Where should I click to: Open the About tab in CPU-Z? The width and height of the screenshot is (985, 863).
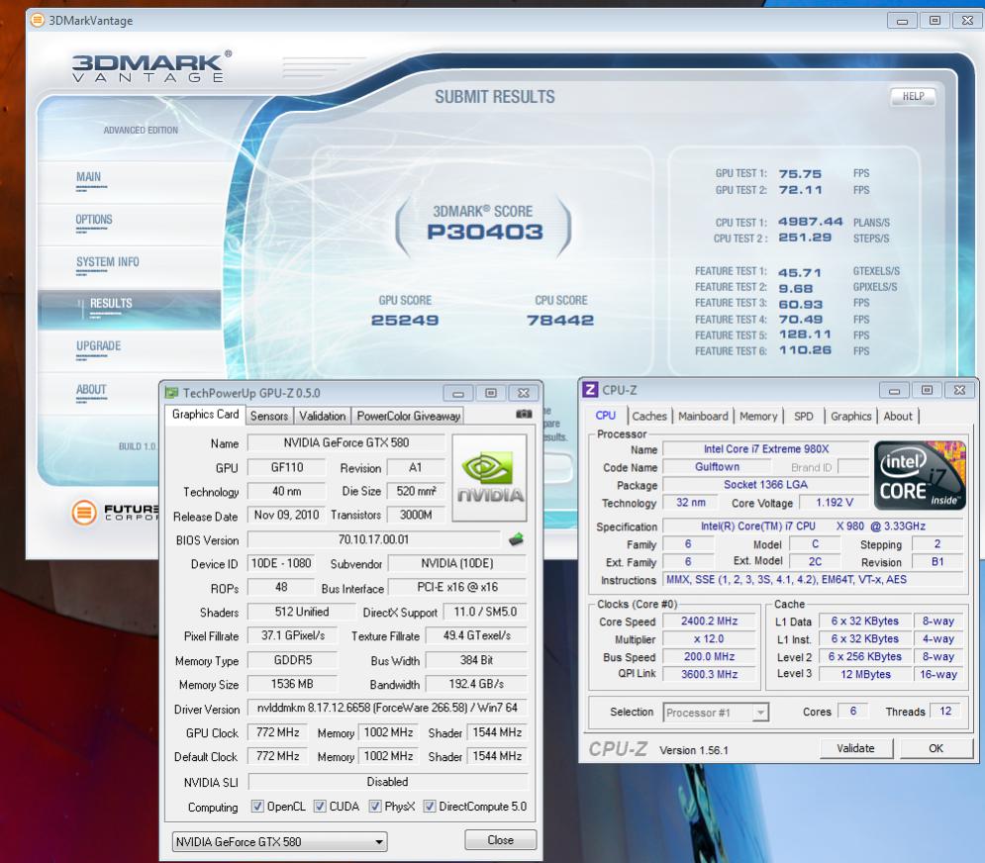pos(898,416)
